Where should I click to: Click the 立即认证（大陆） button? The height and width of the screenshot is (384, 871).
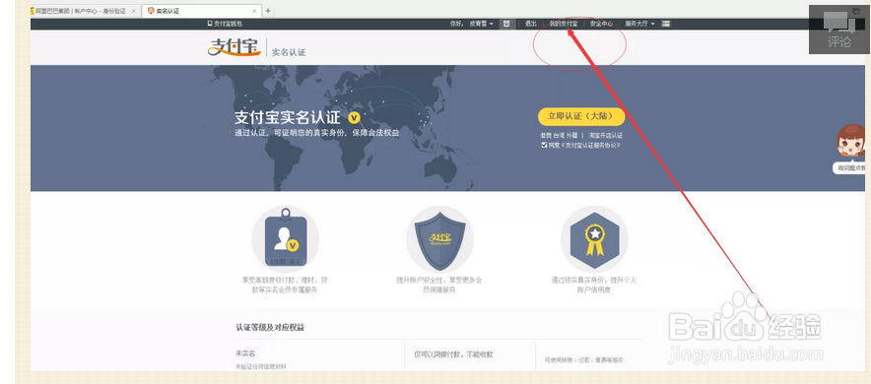tap(581, 116)
